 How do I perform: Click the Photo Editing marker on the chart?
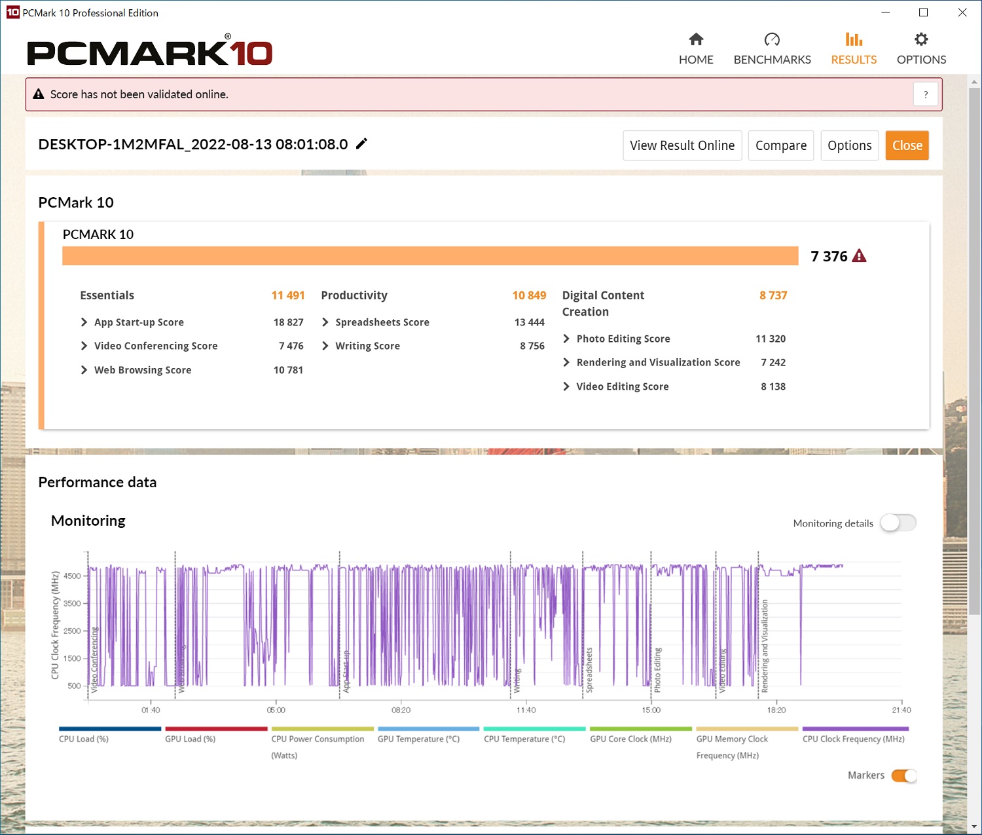tap(657, 669)
